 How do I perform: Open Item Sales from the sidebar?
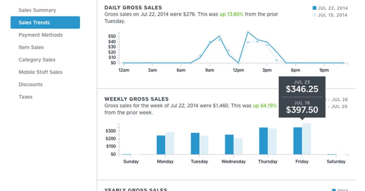pyautogui.click(x=31, y=47)
